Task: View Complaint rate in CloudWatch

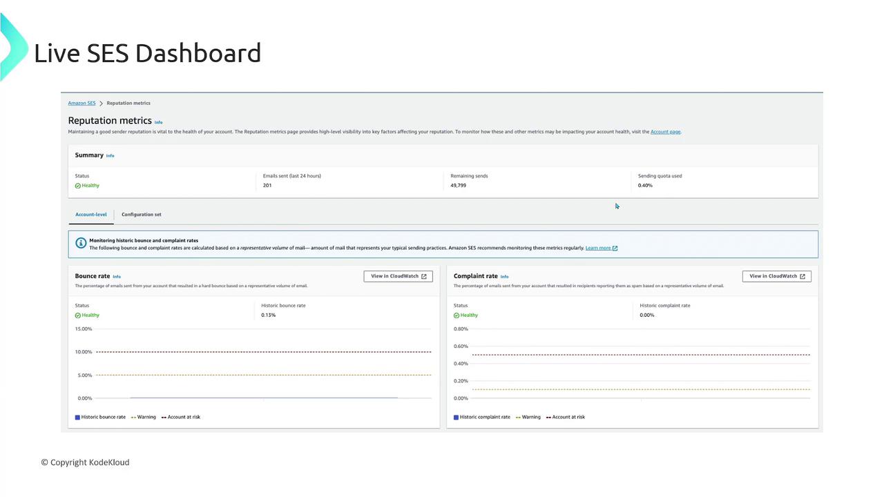Action: [x=776, y=276]
